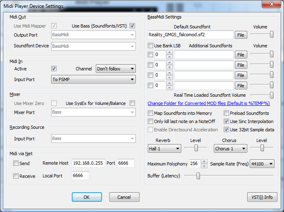This screenshot has height=212, width=284.
Task: Click the Reverb Level slider
Action: (x=196, y=148)
